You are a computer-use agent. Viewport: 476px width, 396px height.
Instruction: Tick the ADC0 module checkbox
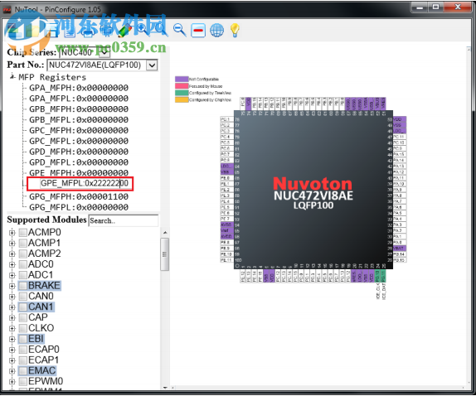[x=22, y=264]
